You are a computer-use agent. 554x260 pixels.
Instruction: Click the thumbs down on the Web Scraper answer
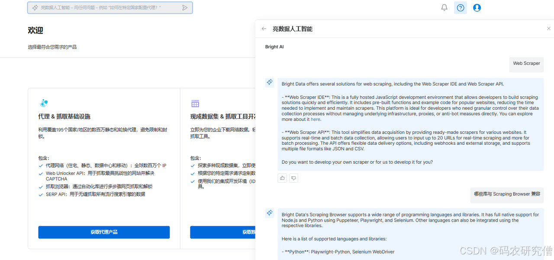[293, 178]
